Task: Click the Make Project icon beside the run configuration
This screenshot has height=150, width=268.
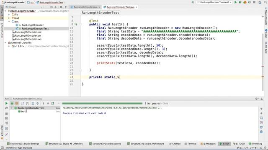Action: (x=193, y=2)
